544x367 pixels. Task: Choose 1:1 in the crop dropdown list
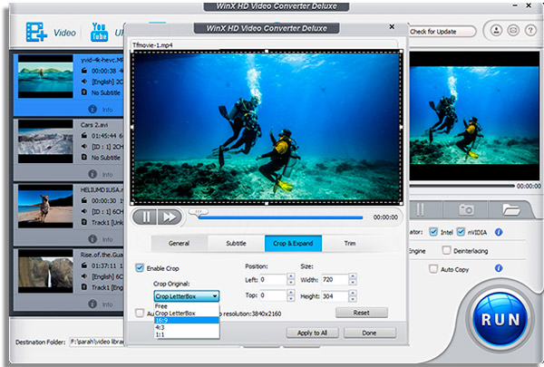pos(186,334)
